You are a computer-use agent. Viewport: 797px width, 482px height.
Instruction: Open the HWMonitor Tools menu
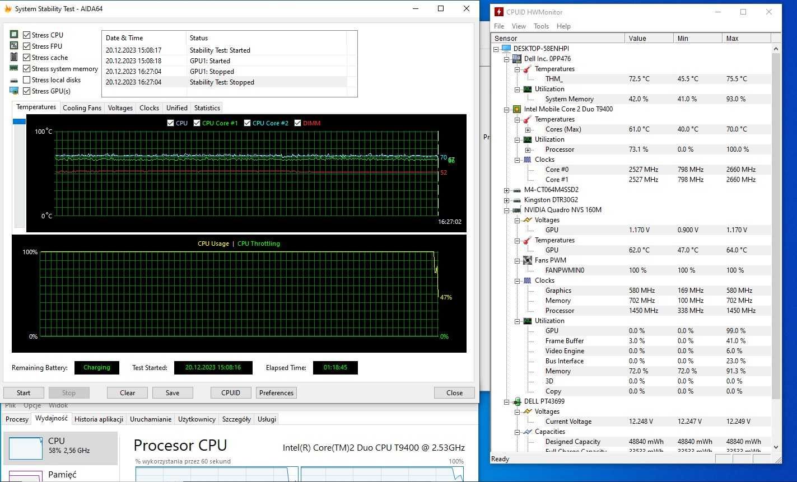pos(541,26)
